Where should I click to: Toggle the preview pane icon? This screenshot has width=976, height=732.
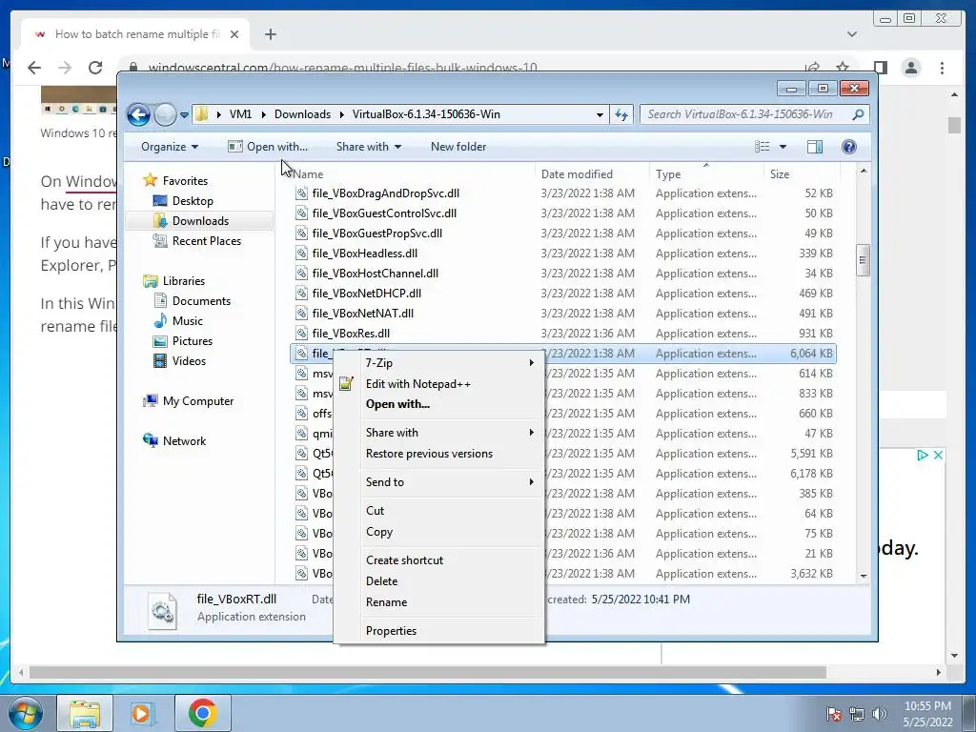click(815, 147)
